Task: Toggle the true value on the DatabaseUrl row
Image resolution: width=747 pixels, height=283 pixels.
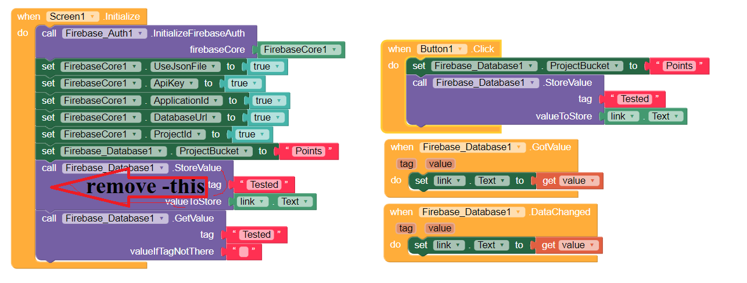Action: coord(267,117)
